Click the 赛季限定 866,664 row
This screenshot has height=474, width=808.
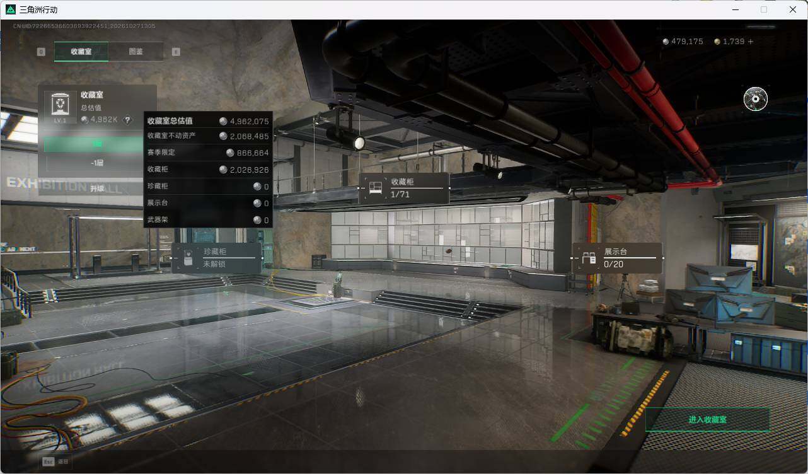[208, 153]
